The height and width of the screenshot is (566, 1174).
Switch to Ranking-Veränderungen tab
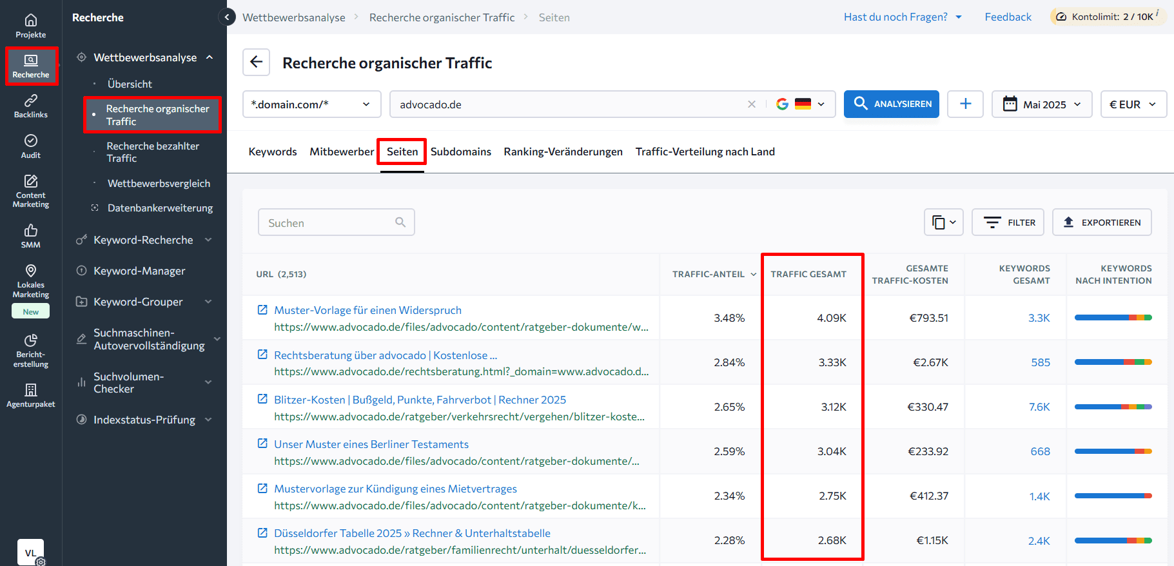pyautogui.click(x=563, y=151)
